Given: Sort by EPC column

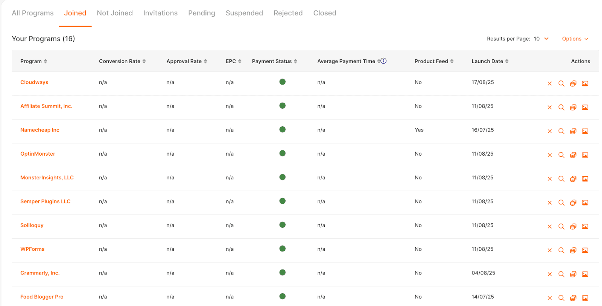Looking at the screenshot, I should [x=233, y=61].
